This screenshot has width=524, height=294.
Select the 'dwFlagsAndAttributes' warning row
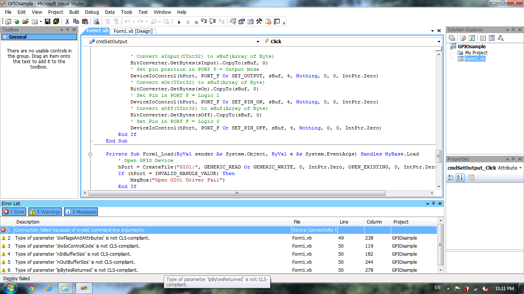coord(219,238)
